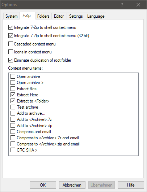Open the Language tab

96,16
